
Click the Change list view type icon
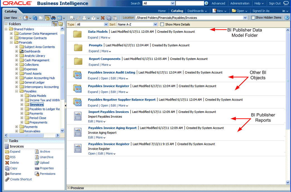point(60,18)
